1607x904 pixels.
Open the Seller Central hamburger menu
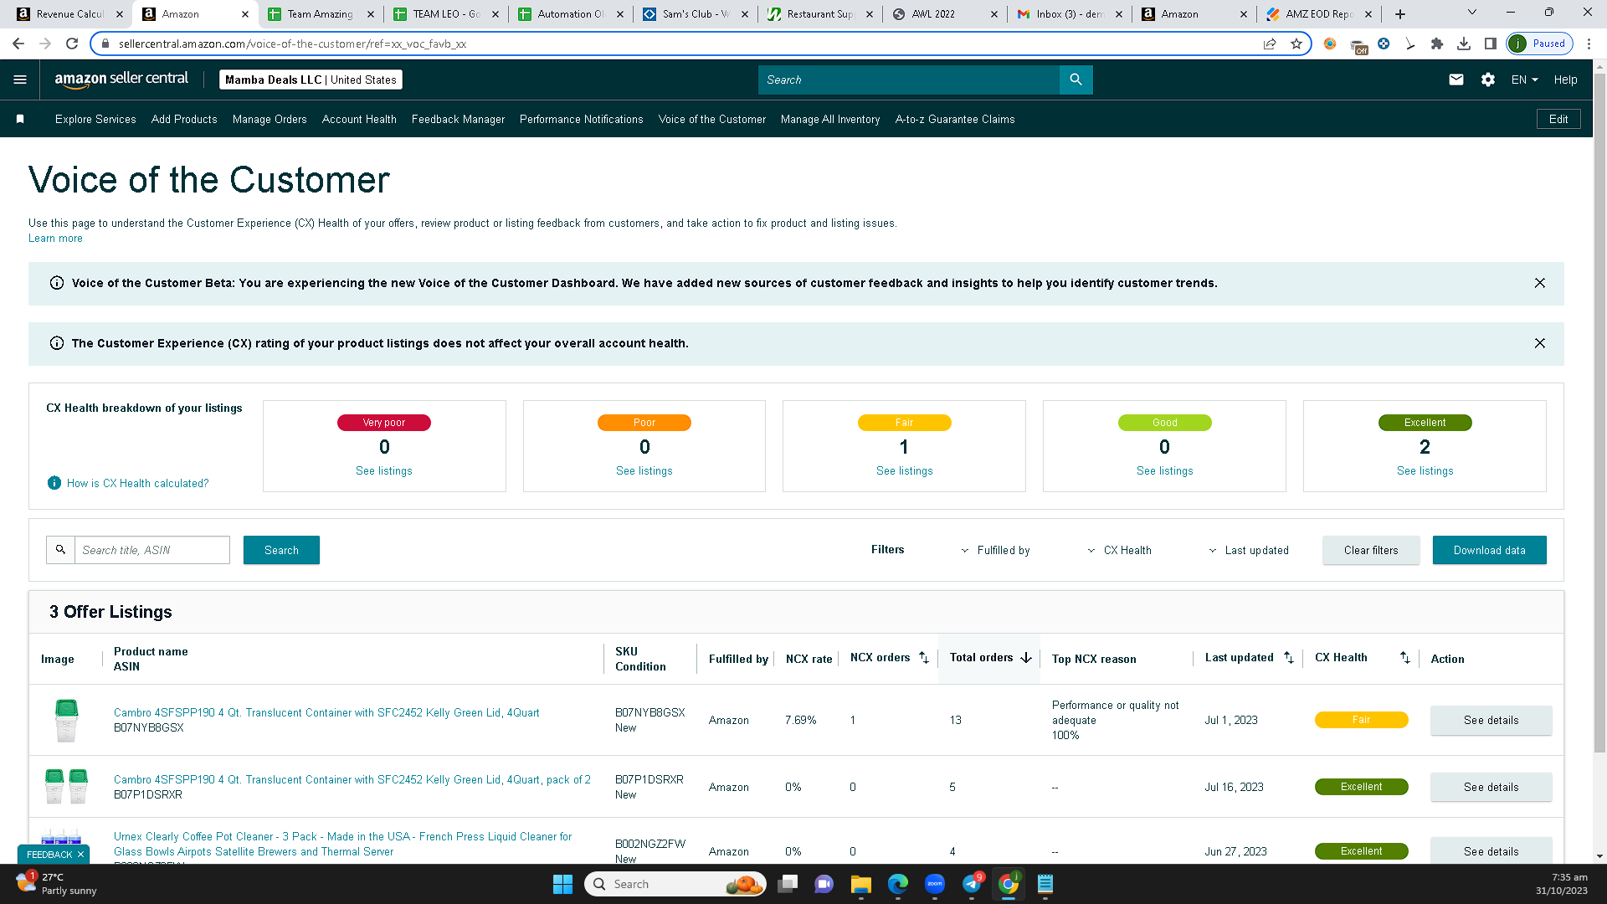pos(20,80)
